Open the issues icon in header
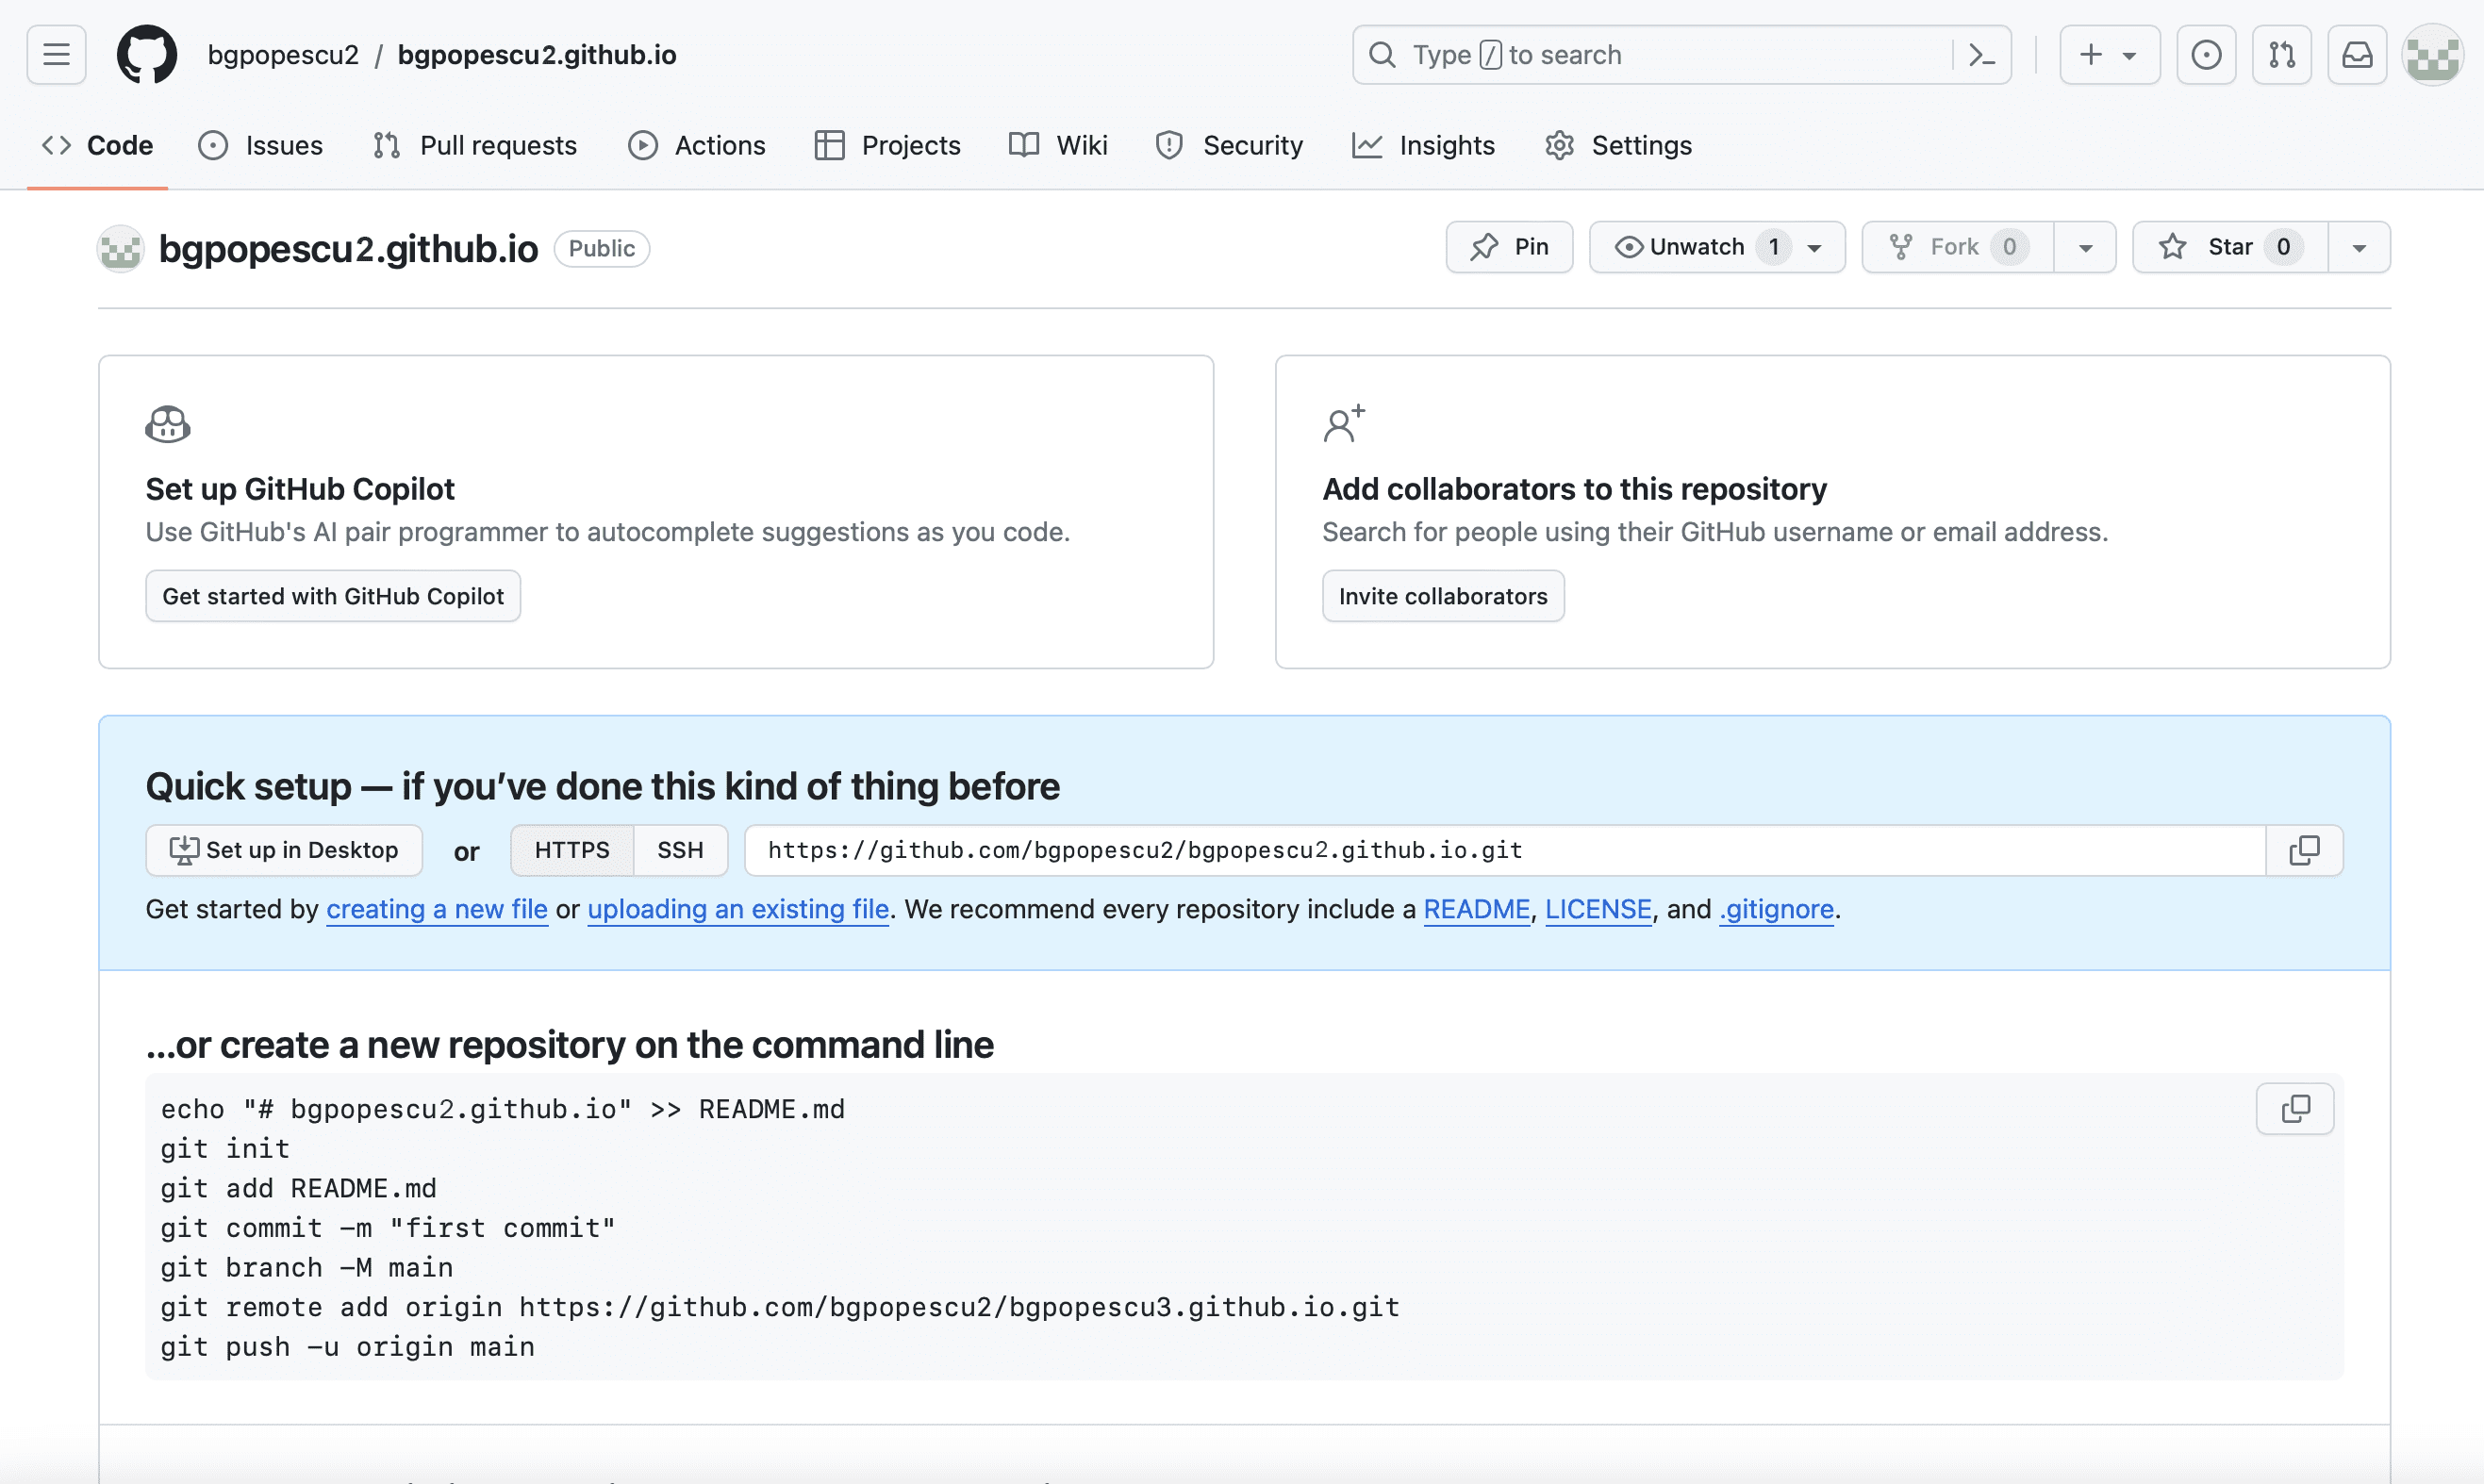The height and width of the screenshot is (1484, 2484). click(2206, 54)
